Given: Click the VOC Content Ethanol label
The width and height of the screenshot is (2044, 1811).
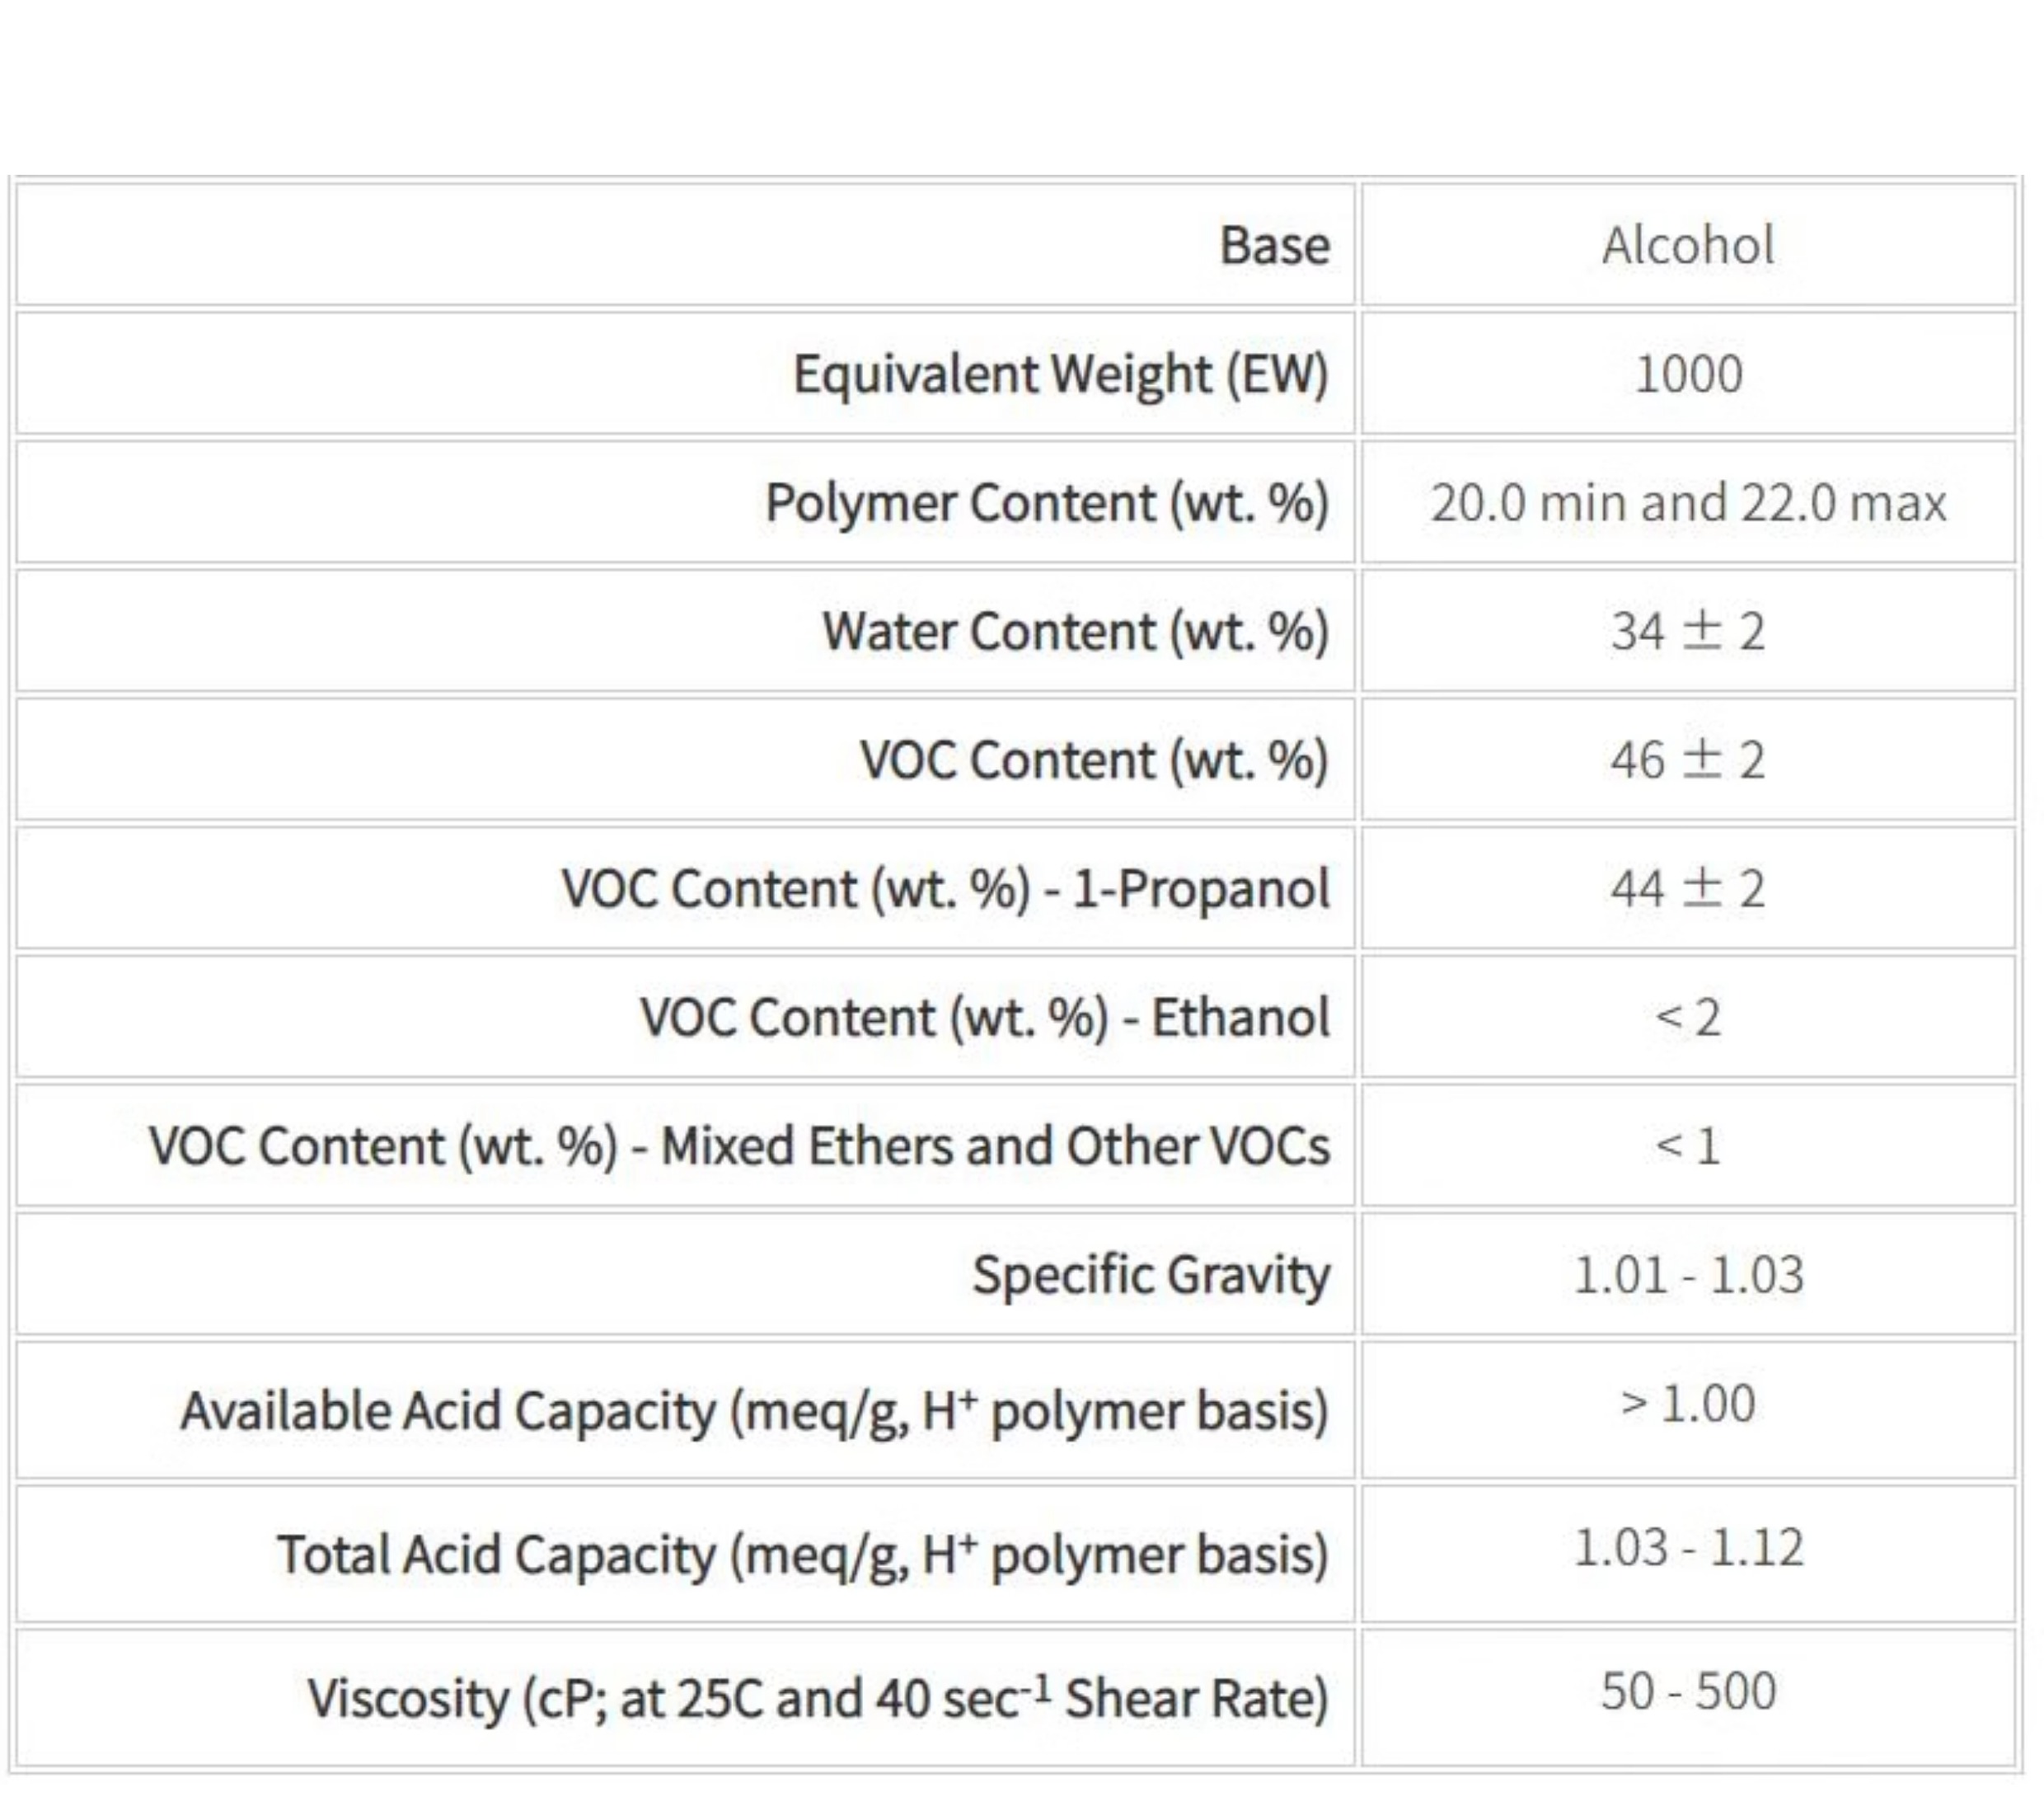Looking at the screenshot, I should coord(985,1018).
